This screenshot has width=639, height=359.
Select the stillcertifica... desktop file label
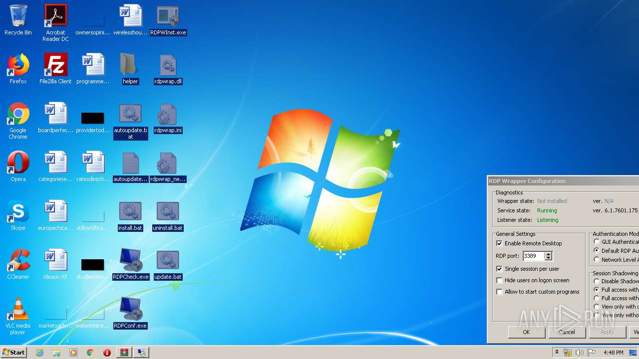coord(93,228)
